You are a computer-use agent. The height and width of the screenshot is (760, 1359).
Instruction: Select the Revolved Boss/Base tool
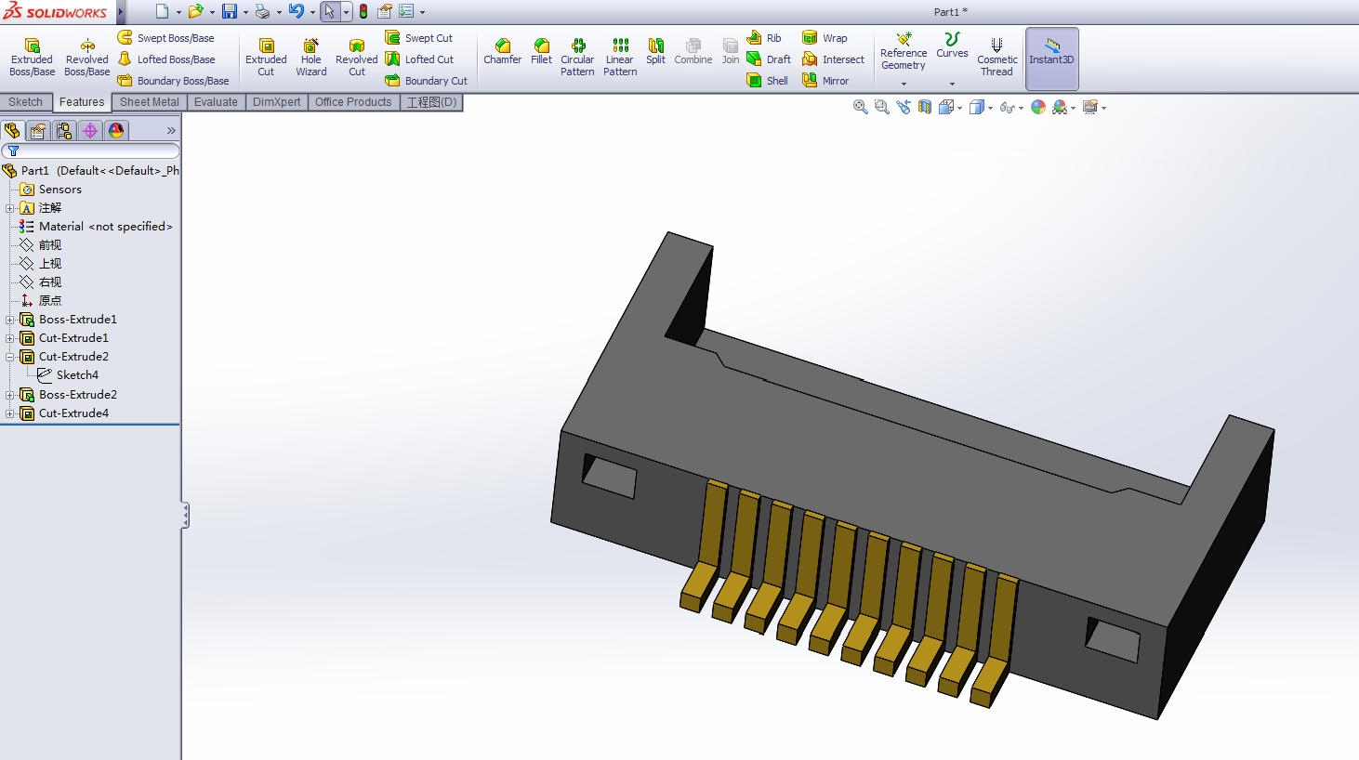pos(86,58)
